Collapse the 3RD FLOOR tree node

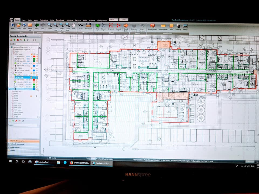12,68
